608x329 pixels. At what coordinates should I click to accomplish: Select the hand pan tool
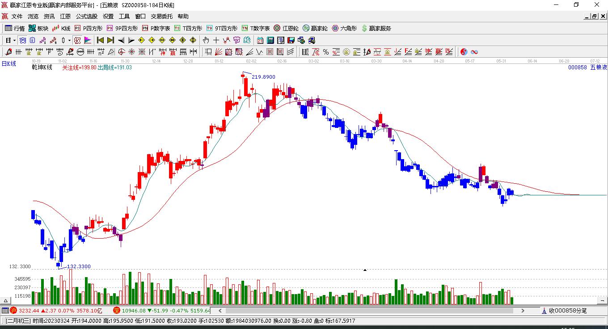(206, 40)
